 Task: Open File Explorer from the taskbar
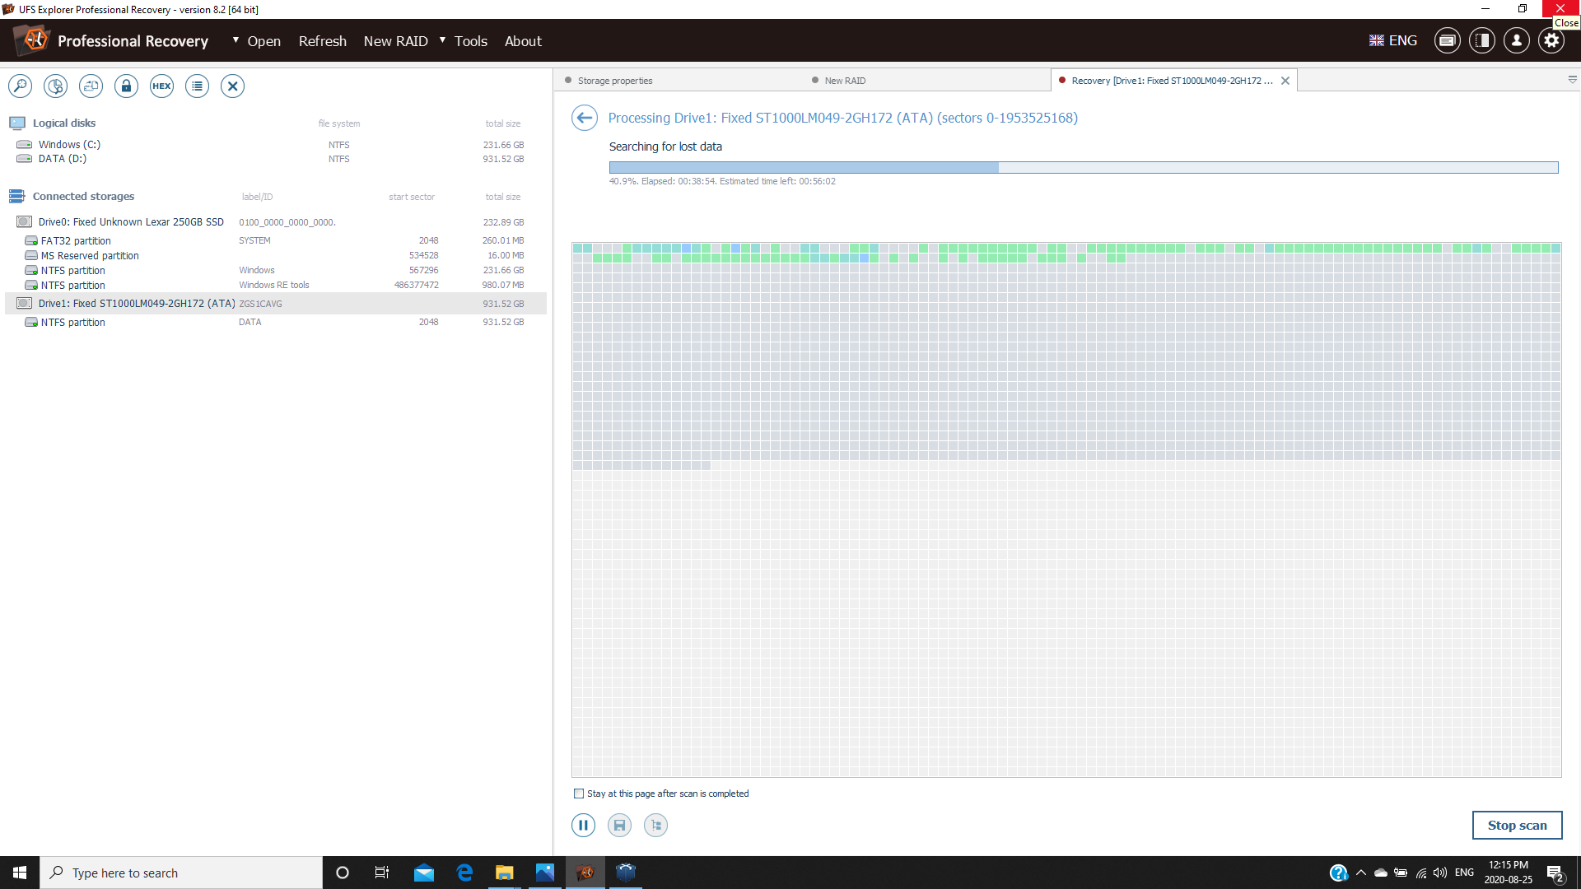tap(505, 873)
